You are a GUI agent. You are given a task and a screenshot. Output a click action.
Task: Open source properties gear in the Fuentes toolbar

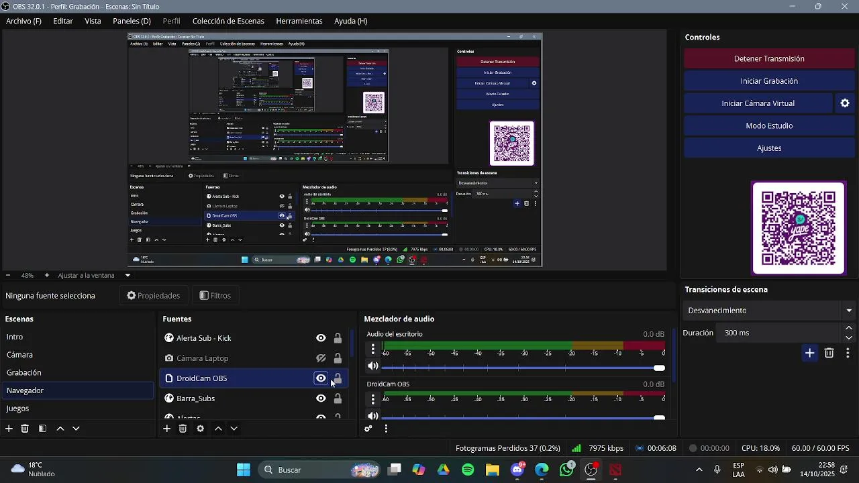tap(200, 429)
